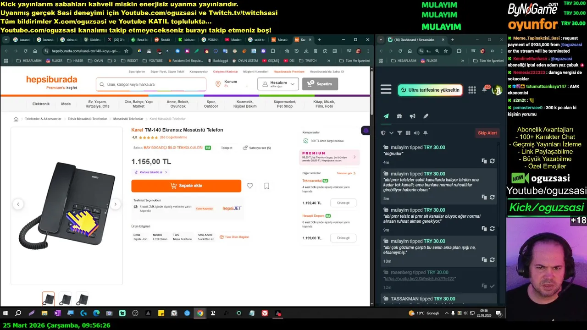Open the Streamlabs hamburger menu
Screen dimensions: 587x330
(386, 90)
